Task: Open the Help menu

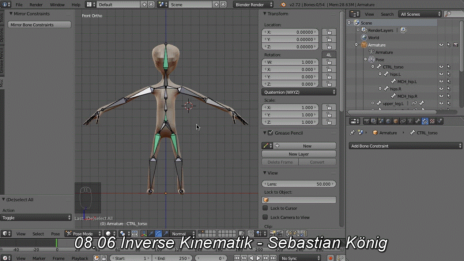Action: pos(76,5)
